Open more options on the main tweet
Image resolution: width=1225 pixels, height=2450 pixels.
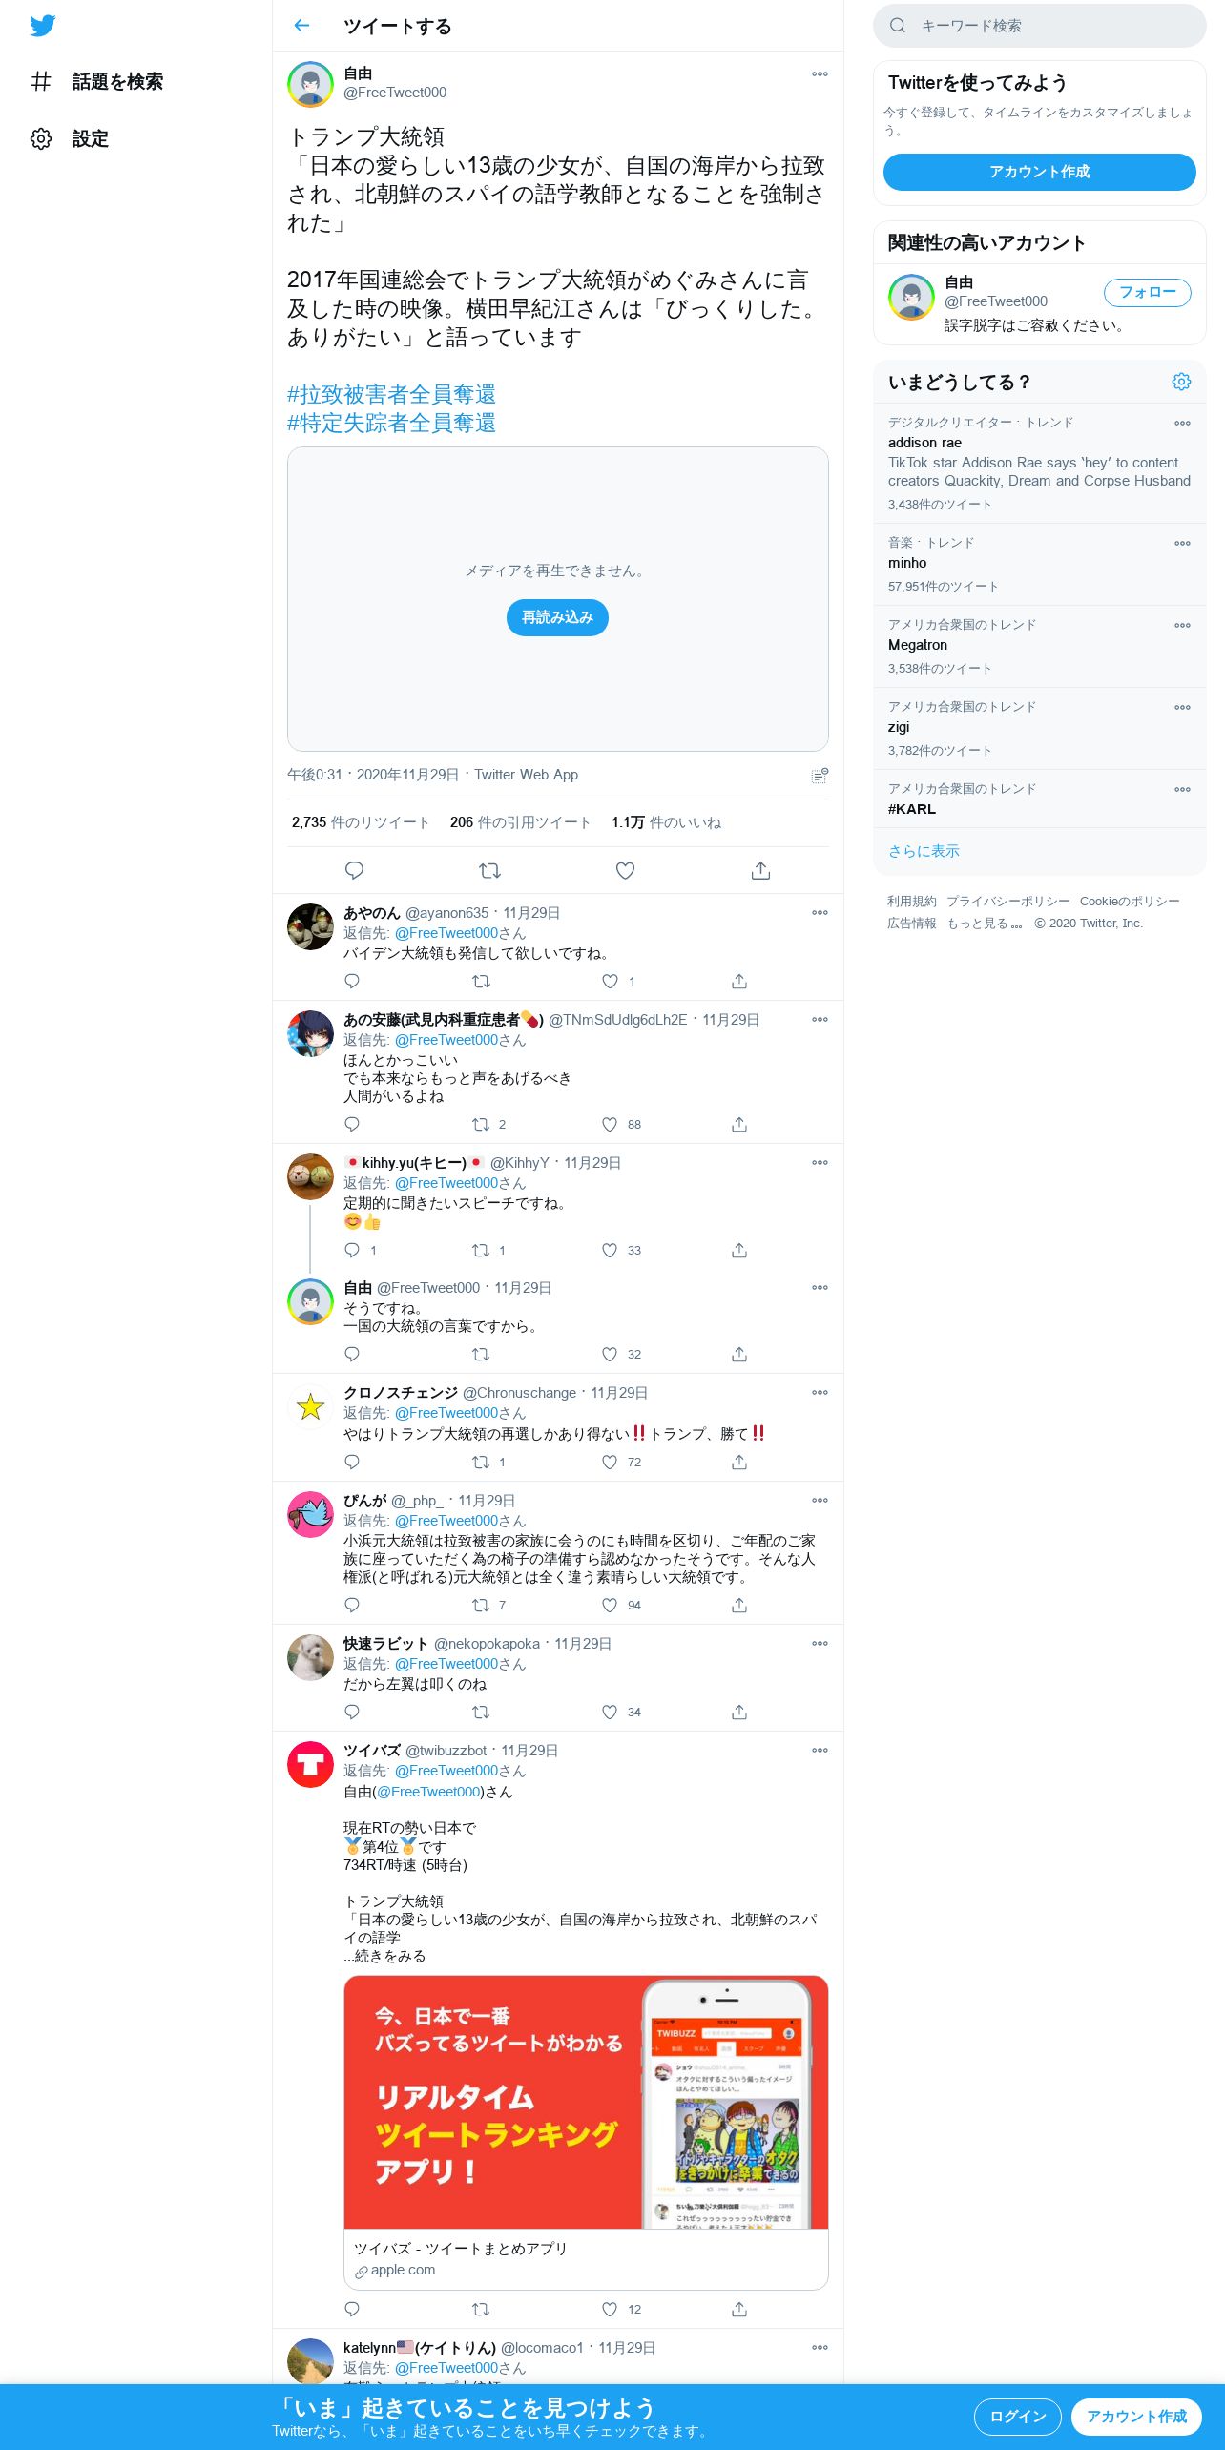(820, 73)
